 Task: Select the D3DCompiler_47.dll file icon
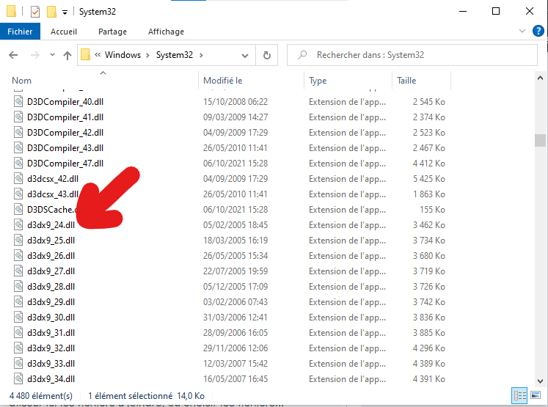click(x=18, y=163)
